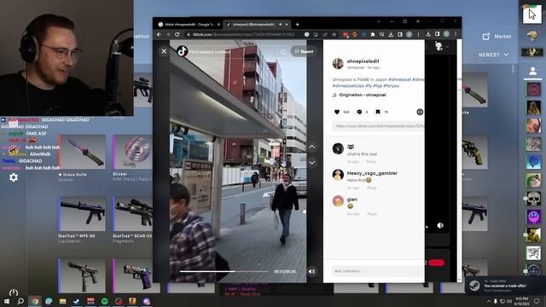Open the Chrome extensions puzzle icon
The image size is (546, 307).
pyautogui.click(x=373, y=34)
